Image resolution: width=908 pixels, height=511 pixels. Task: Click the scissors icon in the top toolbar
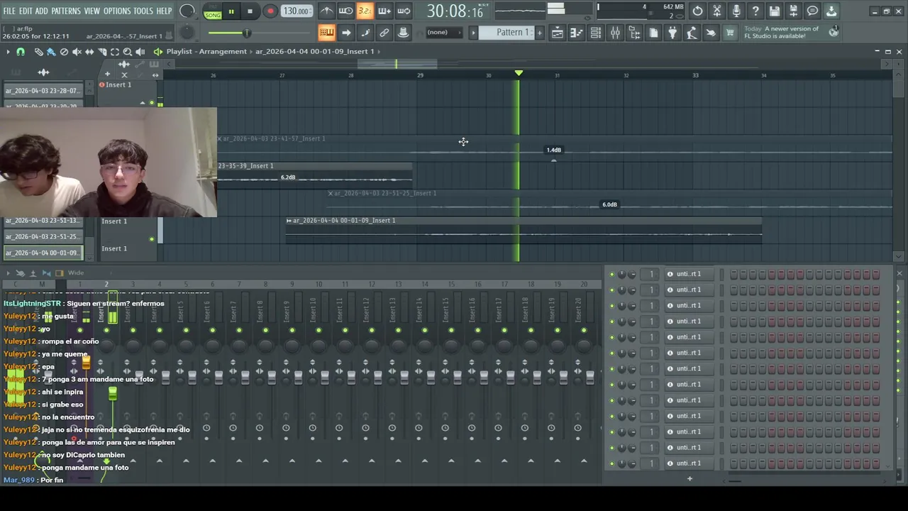717,11
